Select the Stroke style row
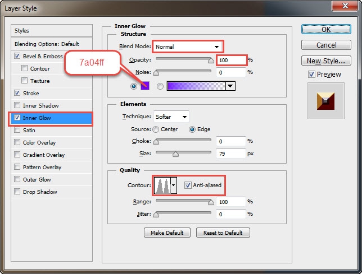This screenshot has width=362, height=274. pyautogui.click(x=52, y=93)
